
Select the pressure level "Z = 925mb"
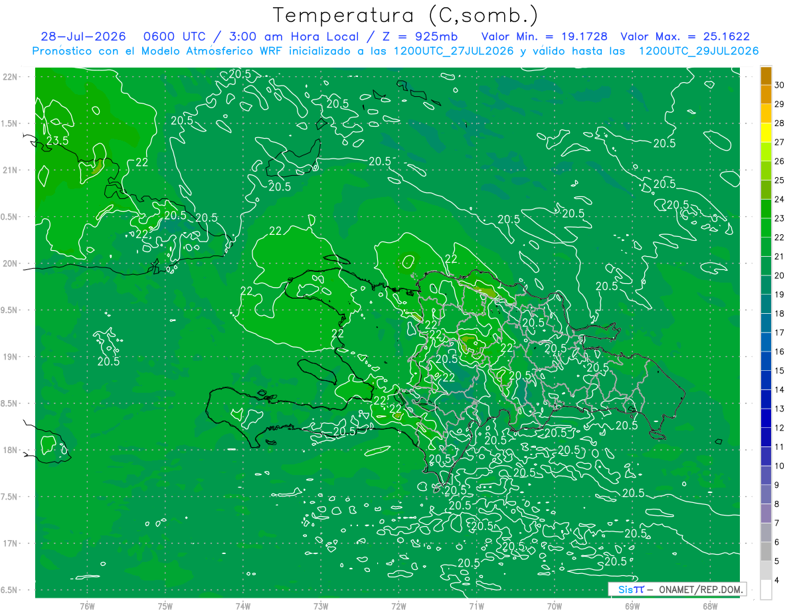pyautogui.click(x=419, y=36)
